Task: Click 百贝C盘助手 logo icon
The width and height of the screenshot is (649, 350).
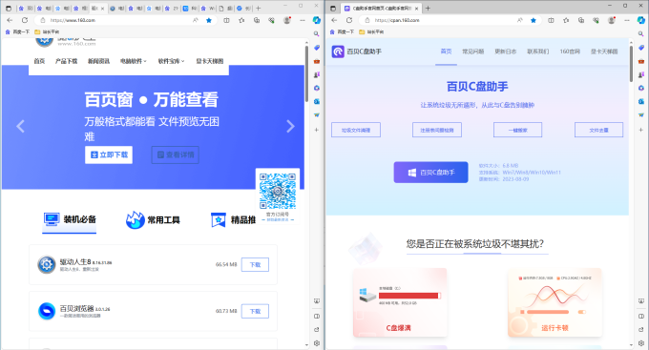Action: (338, 51)
